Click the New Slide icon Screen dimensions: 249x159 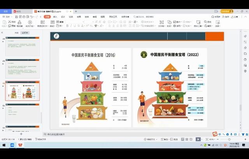[42, 22]
